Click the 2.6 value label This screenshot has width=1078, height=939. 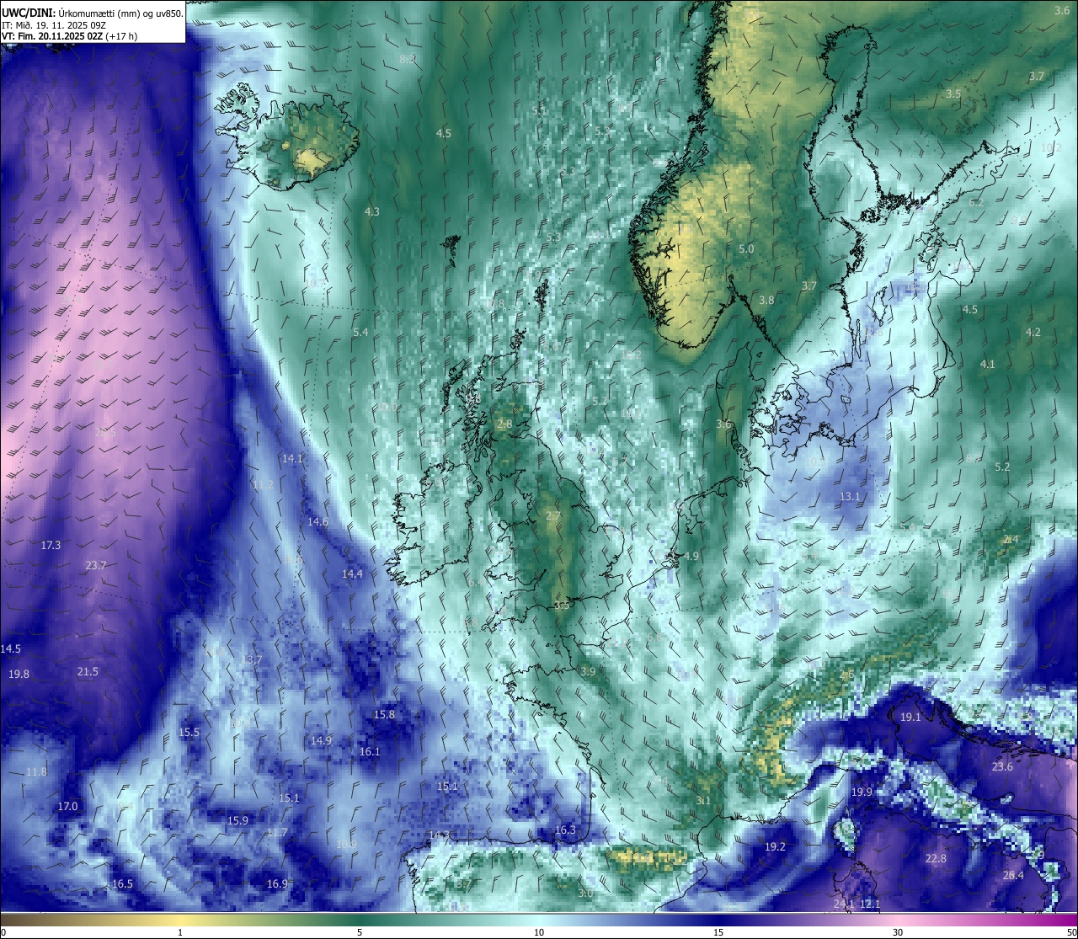coord(847,675)
